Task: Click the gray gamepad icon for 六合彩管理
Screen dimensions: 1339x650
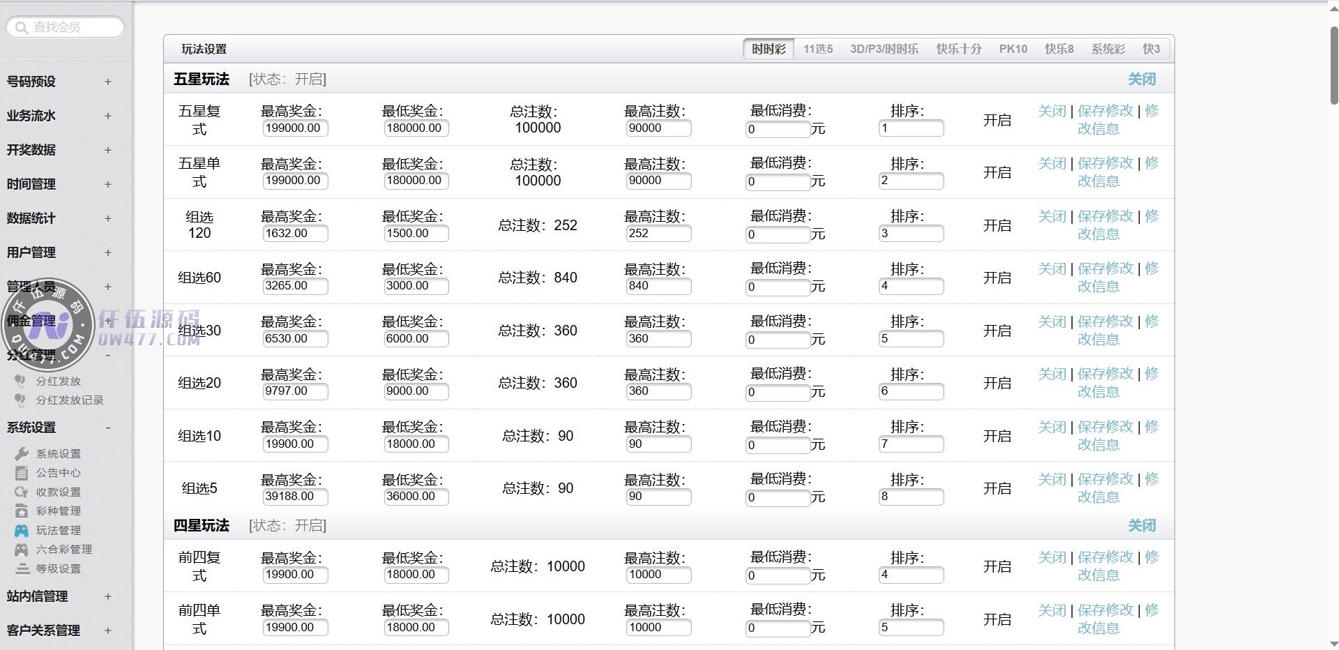Action: coord(22,550)
